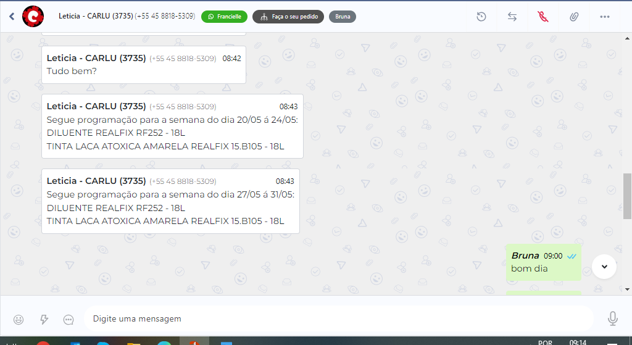
Task: Click the red end call icon
Action: (543, 17)
